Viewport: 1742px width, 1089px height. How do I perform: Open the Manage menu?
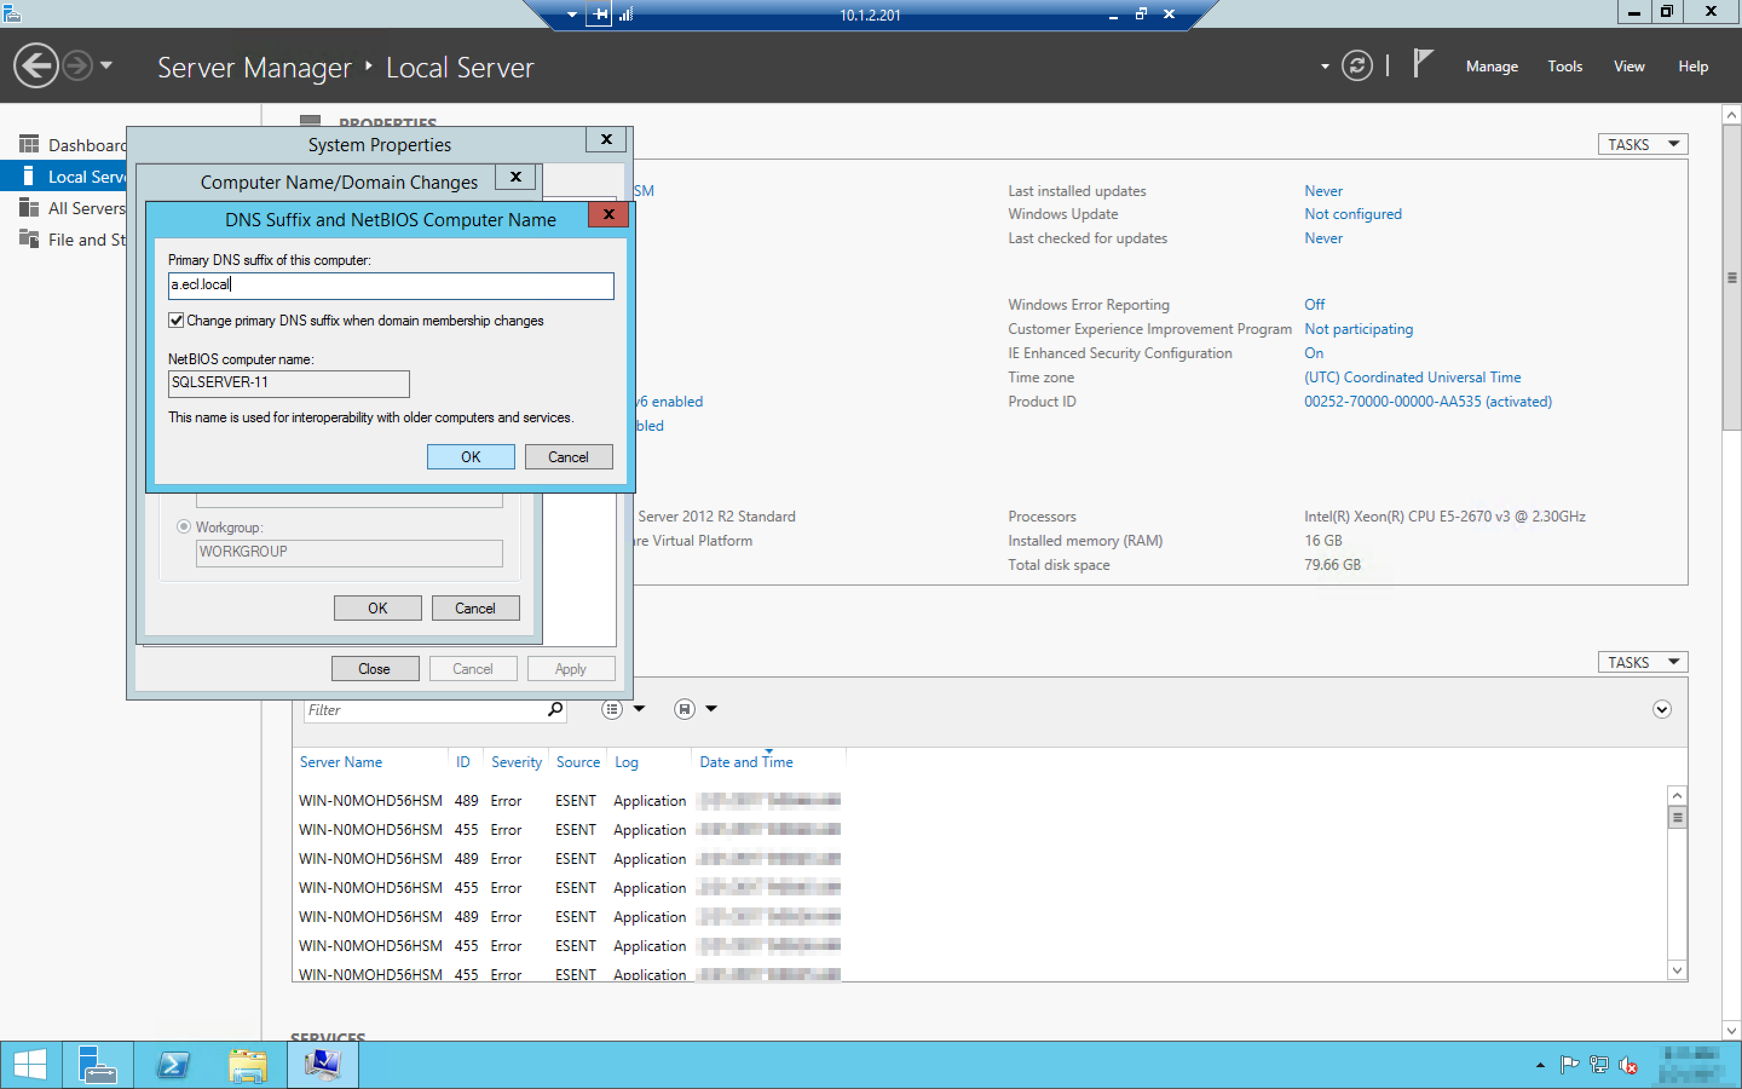1492,67
